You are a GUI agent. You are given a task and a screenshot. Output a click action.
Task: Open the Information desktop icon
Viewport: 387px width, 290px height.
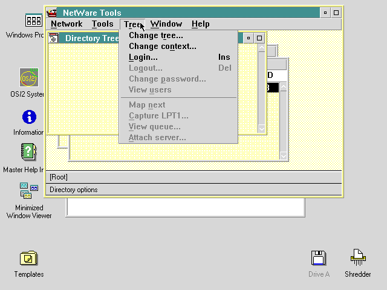coord(29,117)
